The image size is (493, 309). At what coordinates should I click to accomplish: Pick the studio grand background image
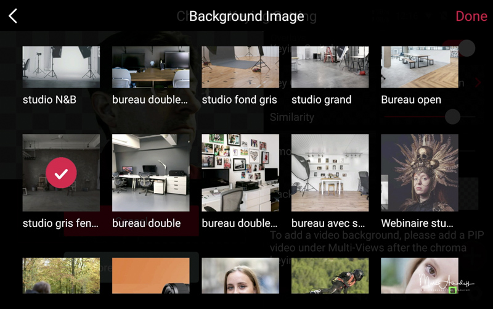[330, 67]
